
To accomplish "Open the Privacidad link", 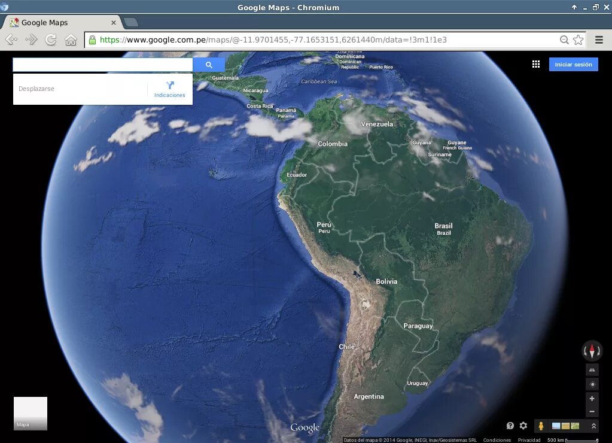I will click(x=529, y=440).
